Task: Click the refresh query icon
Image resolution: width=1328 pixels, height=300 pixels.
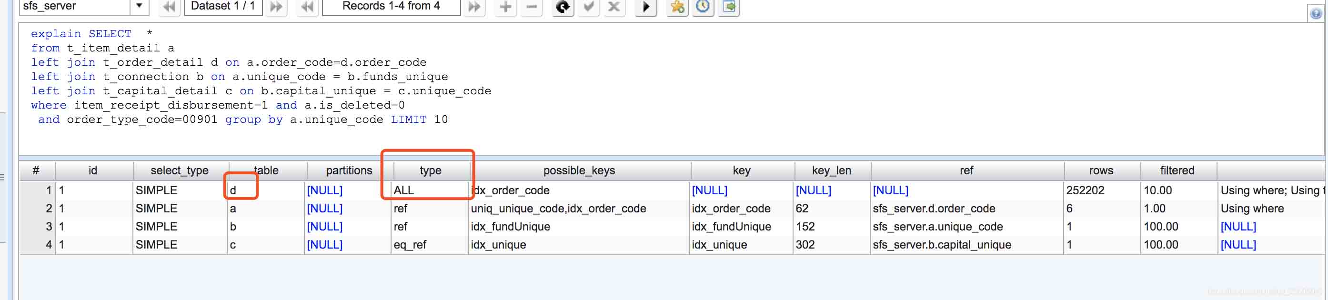Action: [563, 7]
